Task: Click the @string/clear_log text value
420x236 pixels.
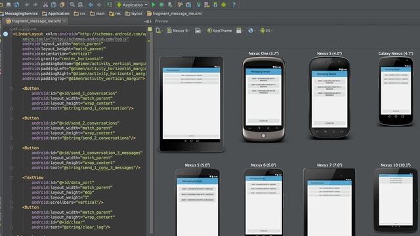Action: (x=83, y=227)
